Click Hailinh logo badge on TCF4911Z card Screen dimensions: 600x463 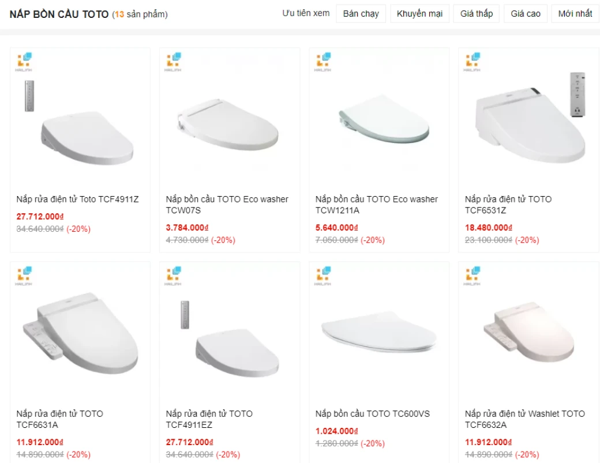click(24, 62)
